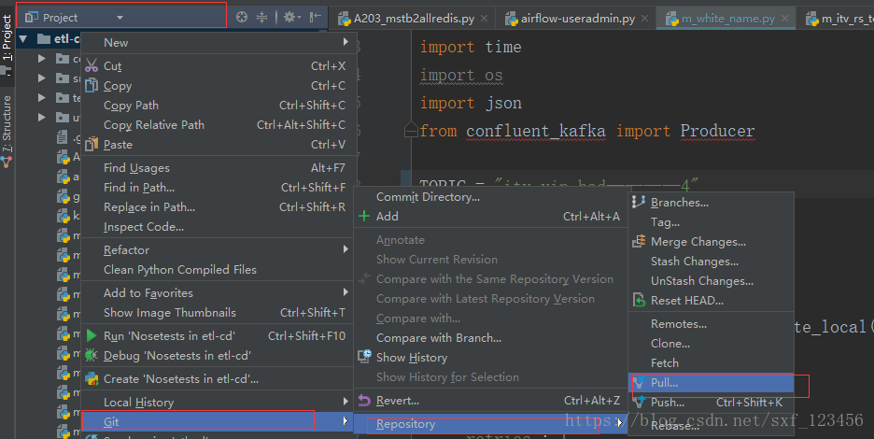Viewport: 874px width, 439px height.
Task: Select Stash Changes...
Action: pos(712,261)
